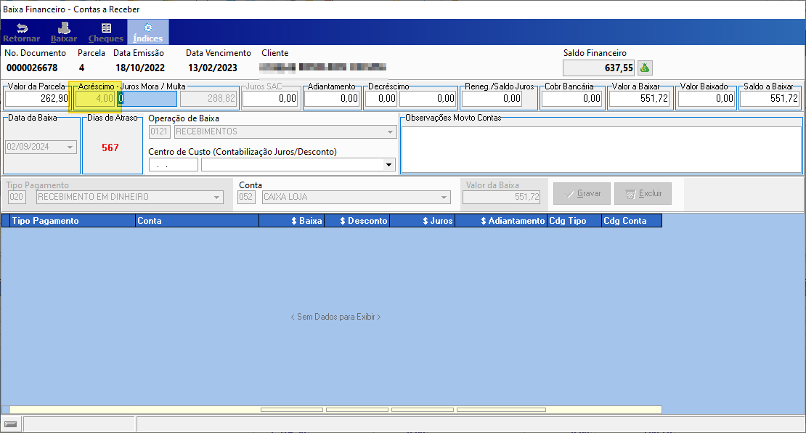
Task: Click the Reneg./Saldo Juros field
Action: coord(492,98)
